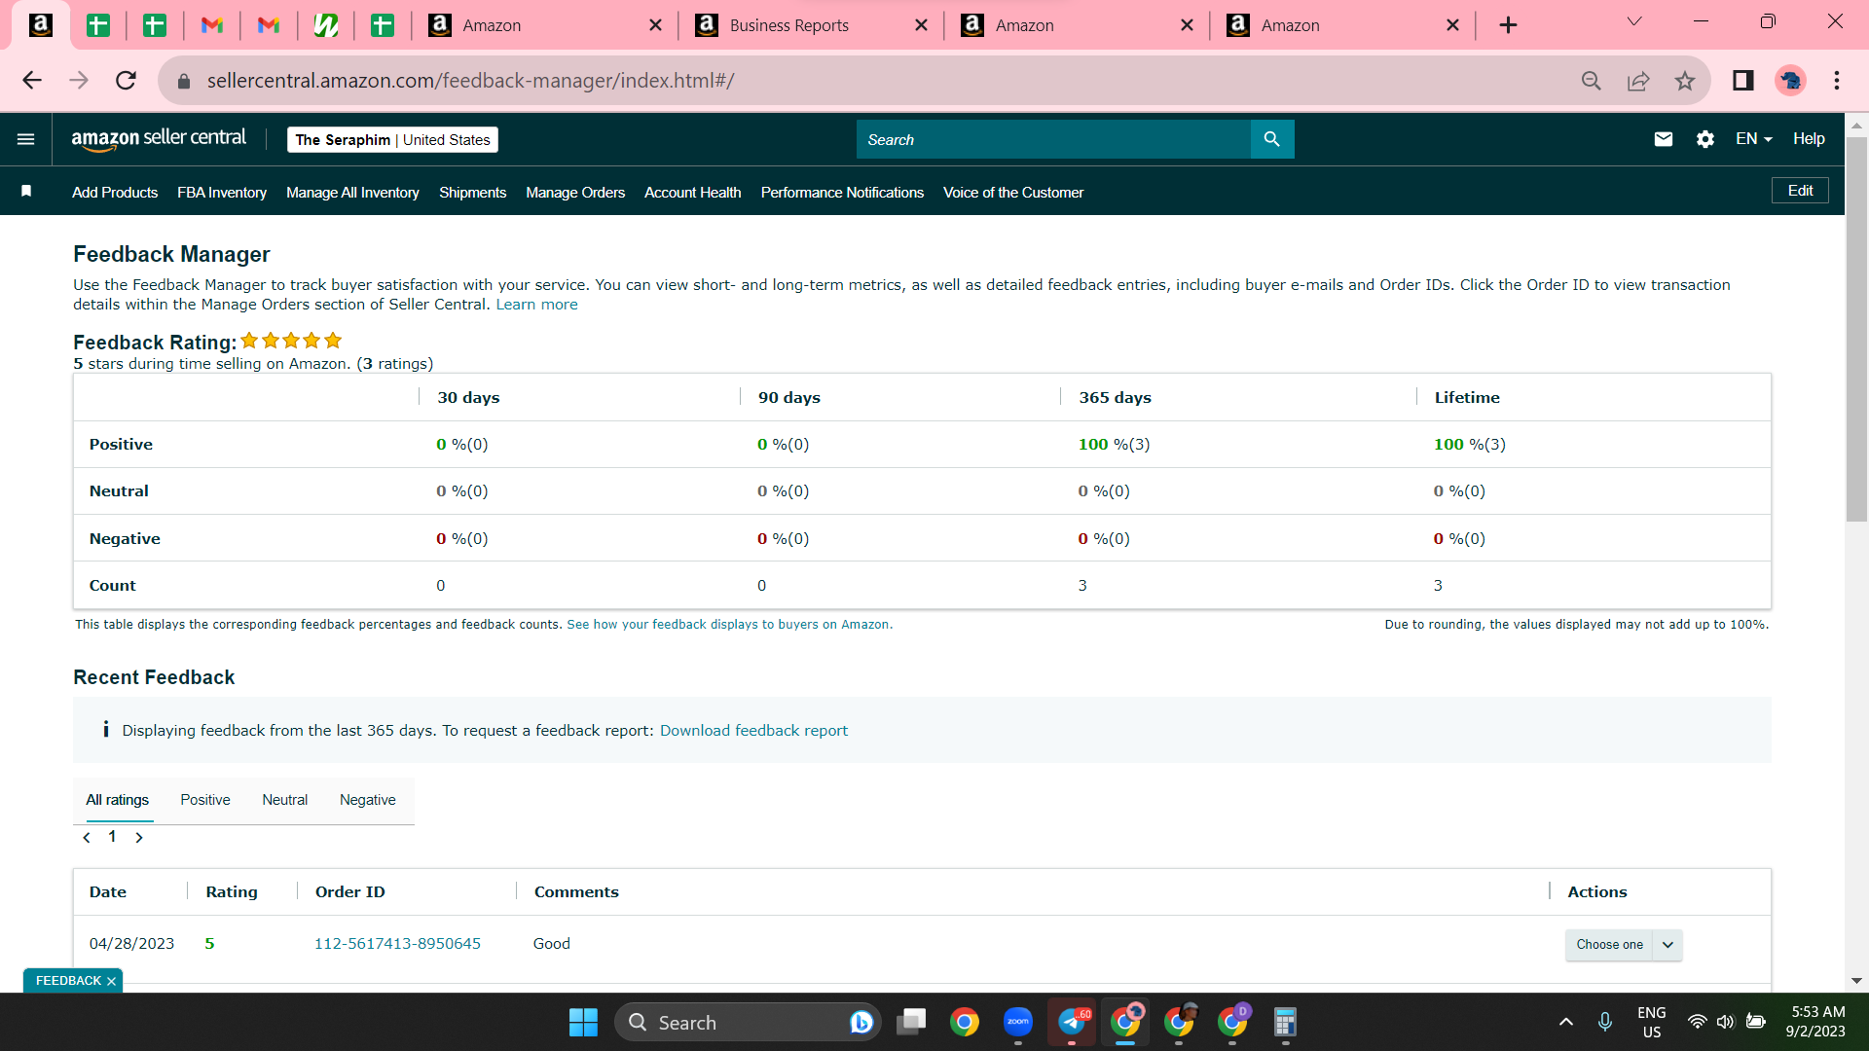
Task: Open the EN language dropdown
Action: (1753, 139)
